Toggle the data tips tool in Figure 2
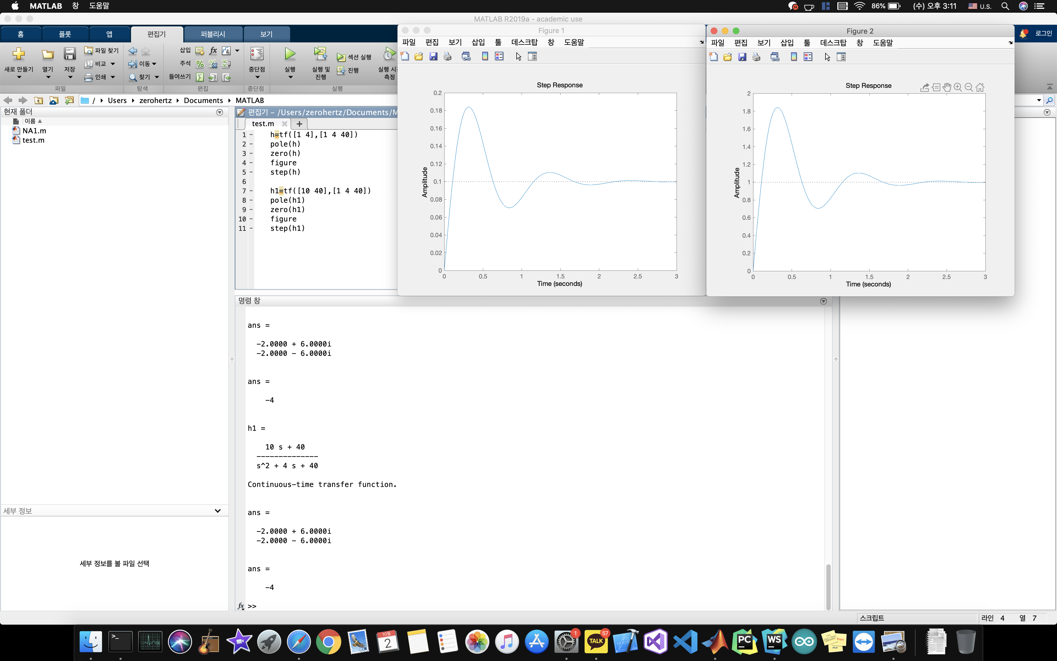This screenshot has height=661, width=1057. pyautogui.click(x=936, y=87)
